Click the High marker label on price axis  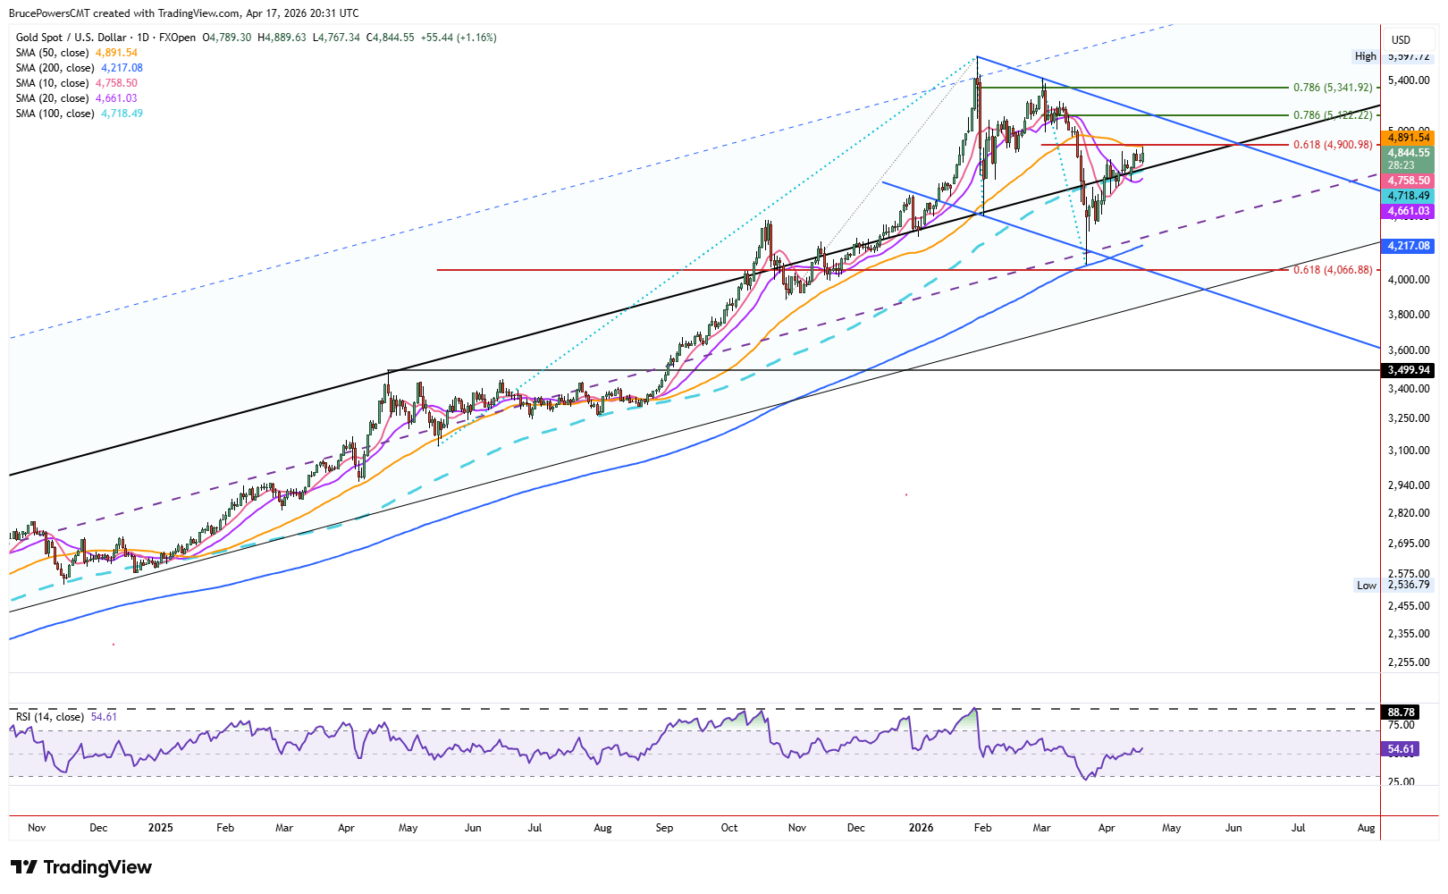[x=1365, y=56]
